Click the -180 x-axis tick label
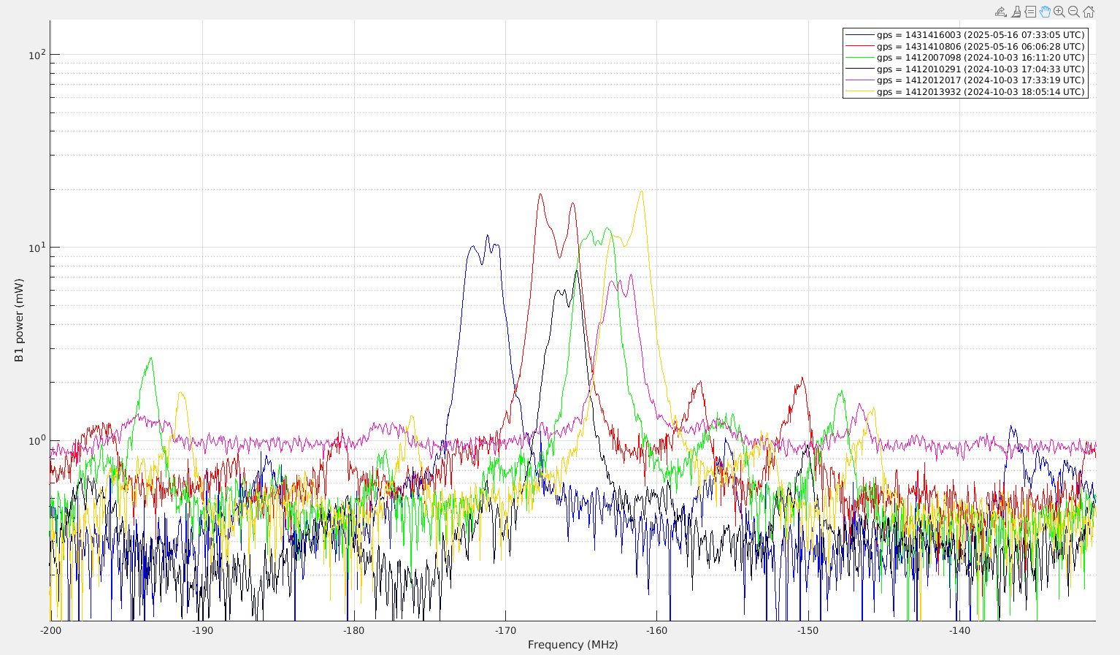 [353, 630]
